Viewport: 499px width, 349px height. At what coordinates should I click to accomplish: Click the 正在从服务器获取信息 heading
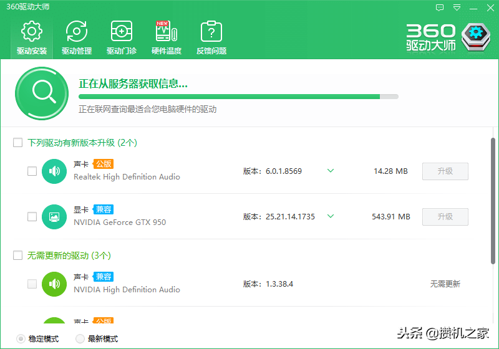[x=133, y=84]
